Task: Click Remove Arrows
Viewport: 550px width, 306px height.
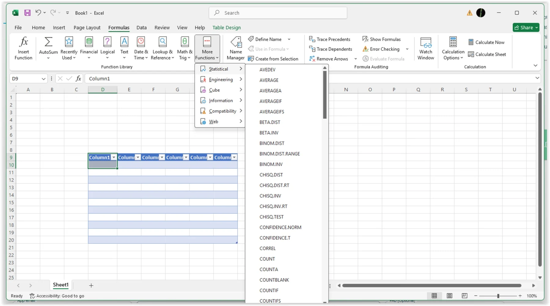Action: 328,59
